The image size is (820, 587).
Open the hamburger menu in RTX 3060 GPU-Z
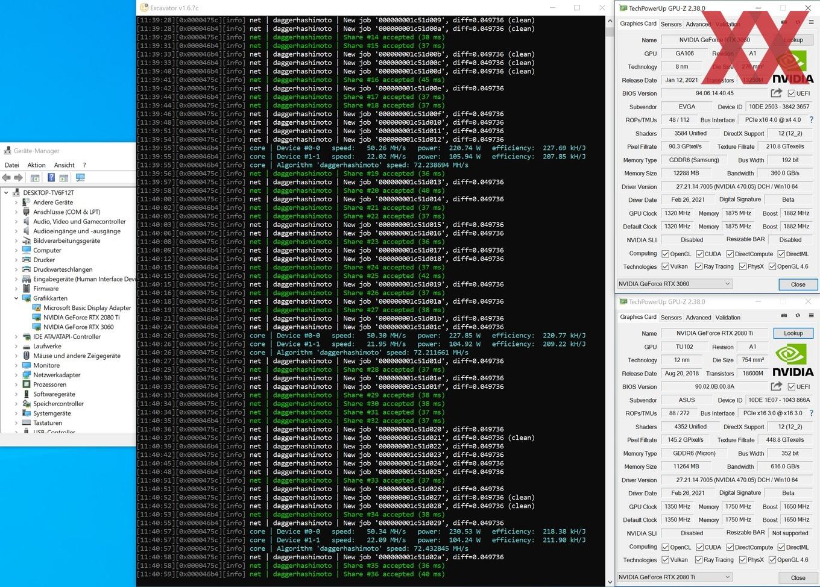811,22
